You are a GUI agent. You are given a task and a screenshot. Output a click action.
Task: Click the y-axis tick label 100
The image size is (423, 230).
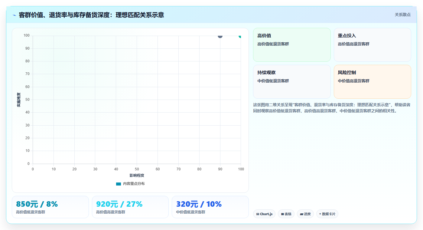click(x=26, y=36)
